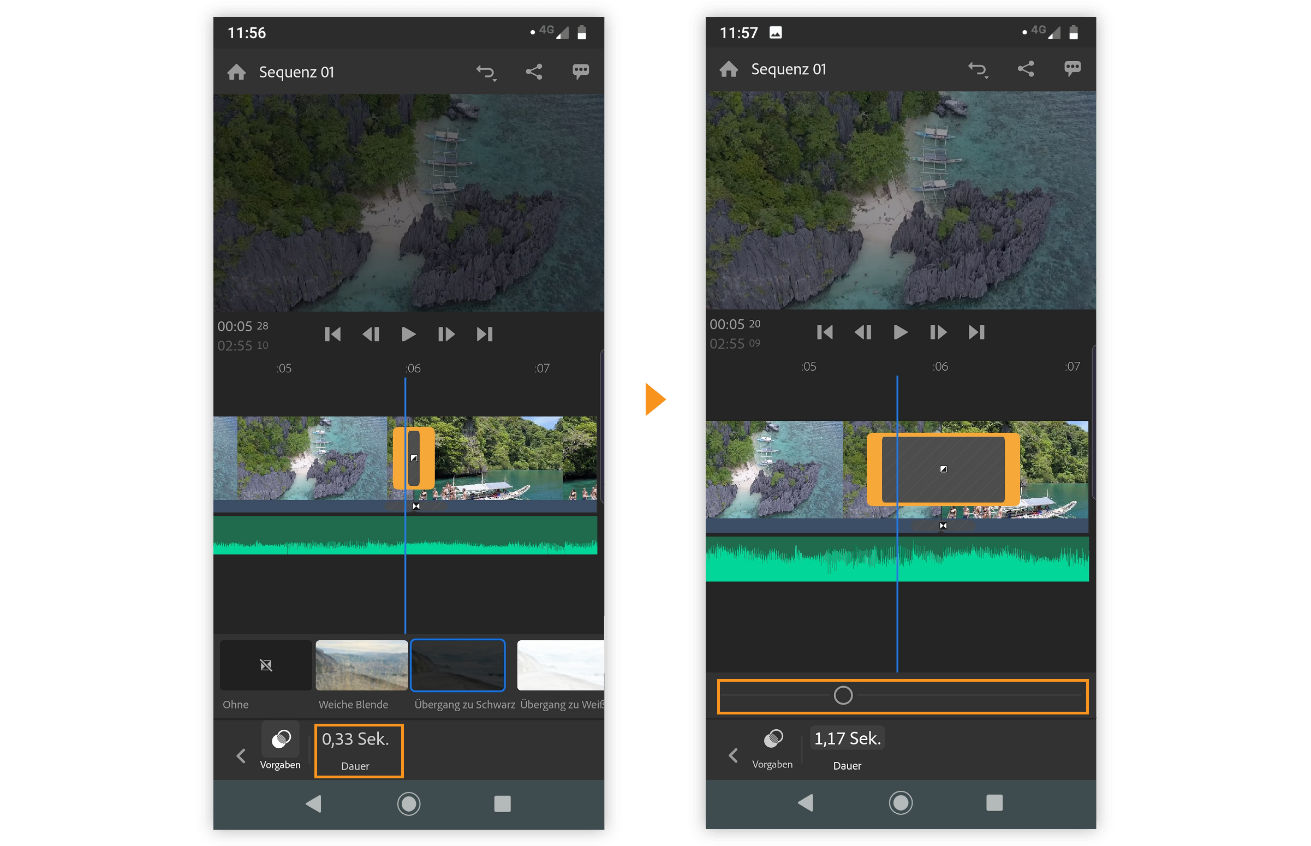Tap Android Recents button in the left screen
Image resolution: width=1311 pixels, height=846 pixels.
pos(502,803)
